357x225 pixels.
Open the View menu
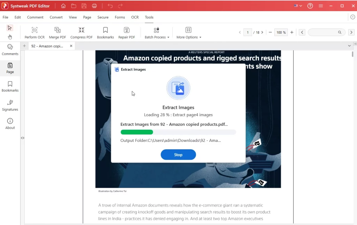pos(73,17)
